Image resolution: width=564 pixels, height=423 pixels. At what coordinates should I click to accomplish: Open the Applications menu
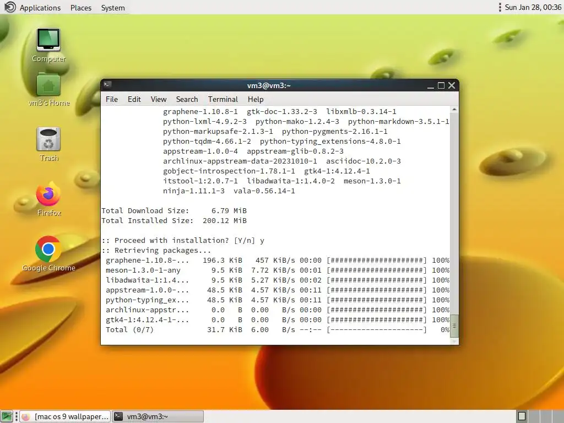[x=40, y=8]
